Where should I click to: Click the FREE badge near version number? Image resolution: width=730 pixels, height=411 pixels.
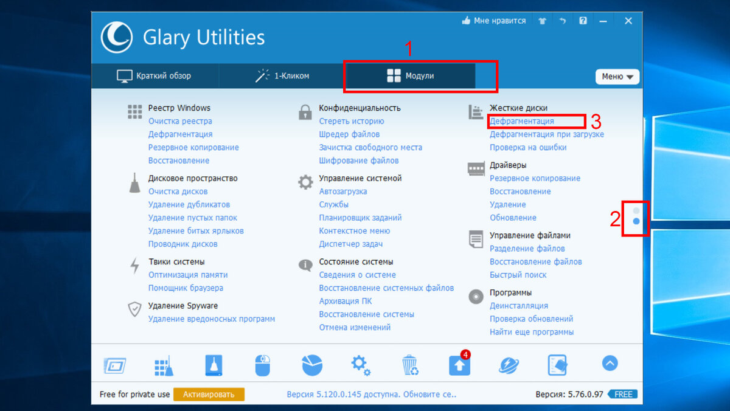623,394
